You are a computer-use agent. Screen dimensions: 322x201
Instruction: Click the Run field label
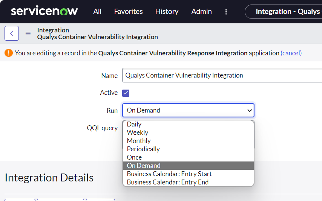pos(112,111)
